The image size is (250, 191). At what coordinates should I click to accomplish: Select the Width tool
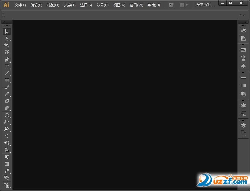click(7, 129)
